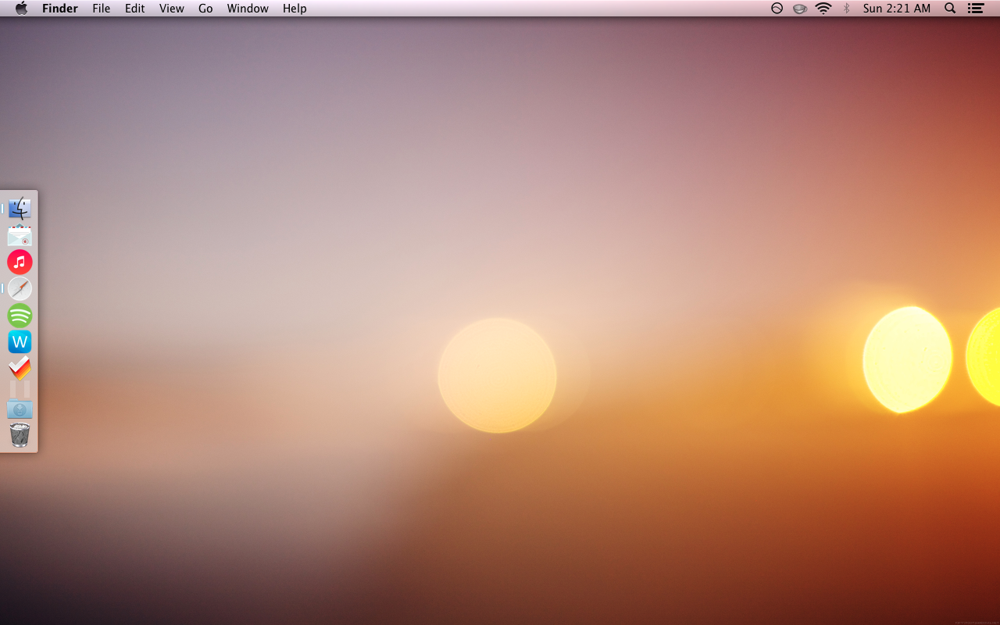Show Notification Center from menu bar
The image size is (1000, 625).
(x=975, y=9)
